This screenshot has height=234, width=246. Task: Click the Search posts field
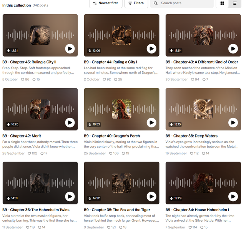[x=182, y=3]
